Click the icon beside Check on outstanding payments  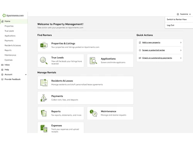pos(140,58)
